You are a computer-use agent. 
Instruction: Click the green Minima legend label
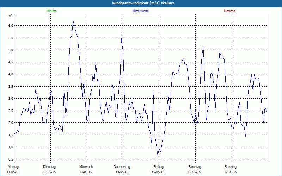(x=51, y=11)
